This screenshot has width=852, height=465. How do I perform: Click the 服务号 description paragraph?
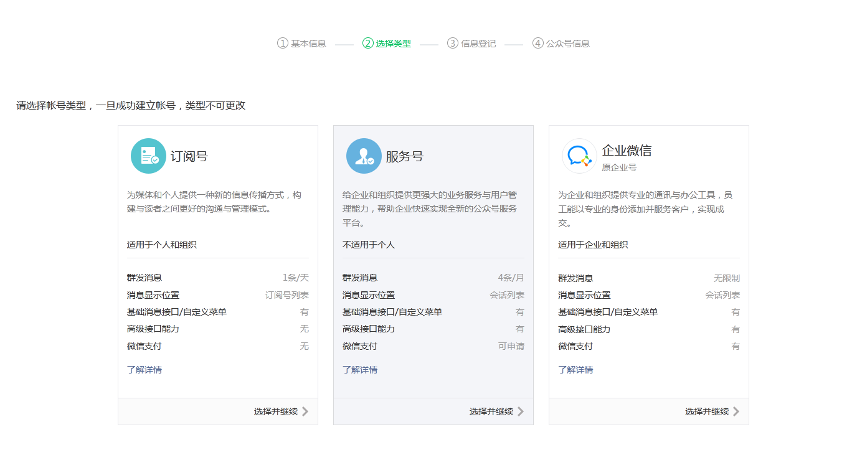coord(430,209)
